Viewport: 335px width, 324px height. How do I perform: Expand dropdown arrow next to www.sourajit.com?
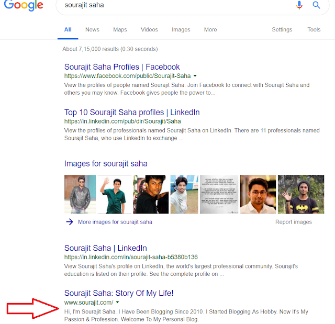click(117, 302)
